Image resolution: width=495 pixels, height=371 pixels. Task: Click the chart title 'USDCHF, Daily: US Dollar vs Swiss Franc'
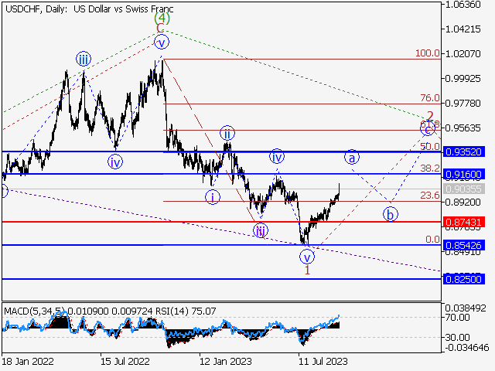point(90,9)
